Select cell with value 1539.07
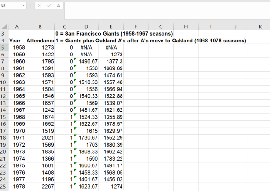The height and width of the screenshot is (191, 270). 111,103
